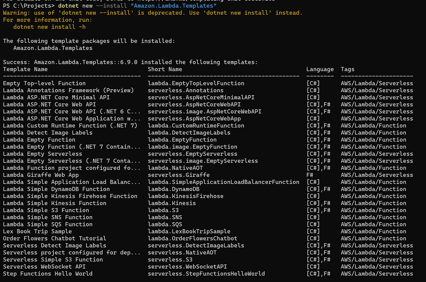Click 'Lex Book Trip Sample' template name
The height and width of the screenshot is (282, 426).
(x=37, y=231)
